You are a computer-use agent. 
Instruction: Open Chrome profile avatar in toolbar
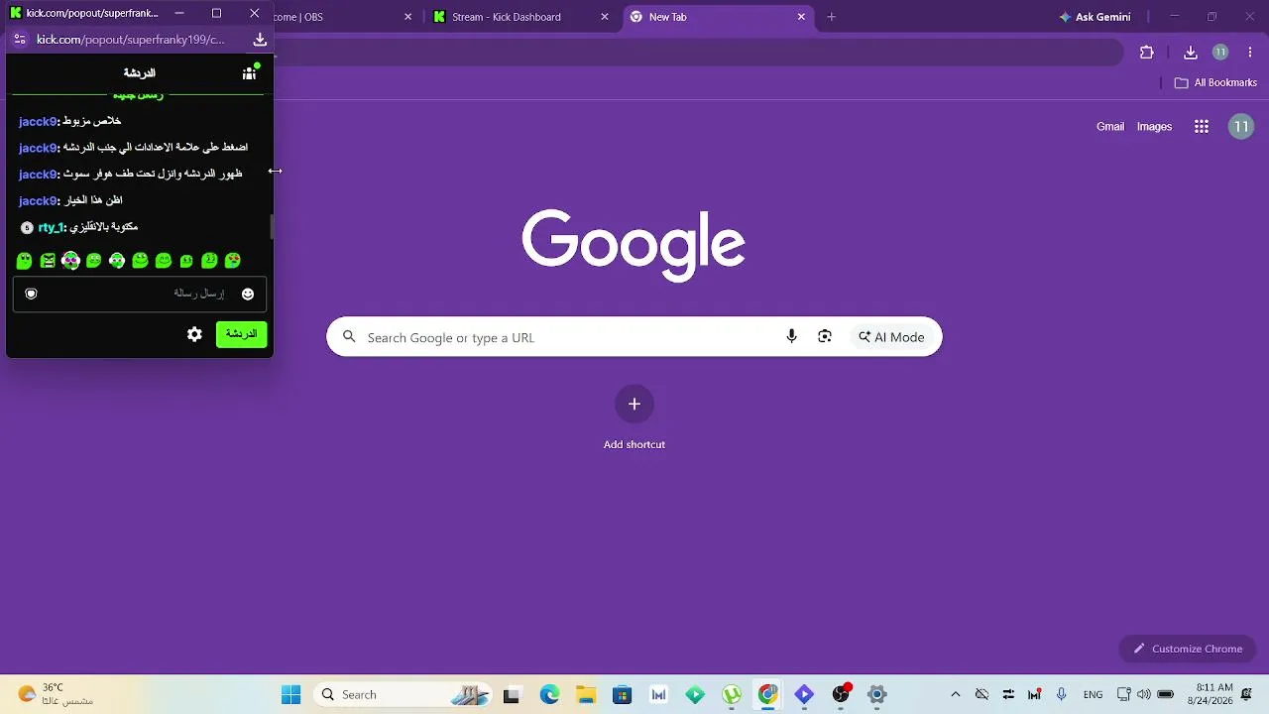1220,53
